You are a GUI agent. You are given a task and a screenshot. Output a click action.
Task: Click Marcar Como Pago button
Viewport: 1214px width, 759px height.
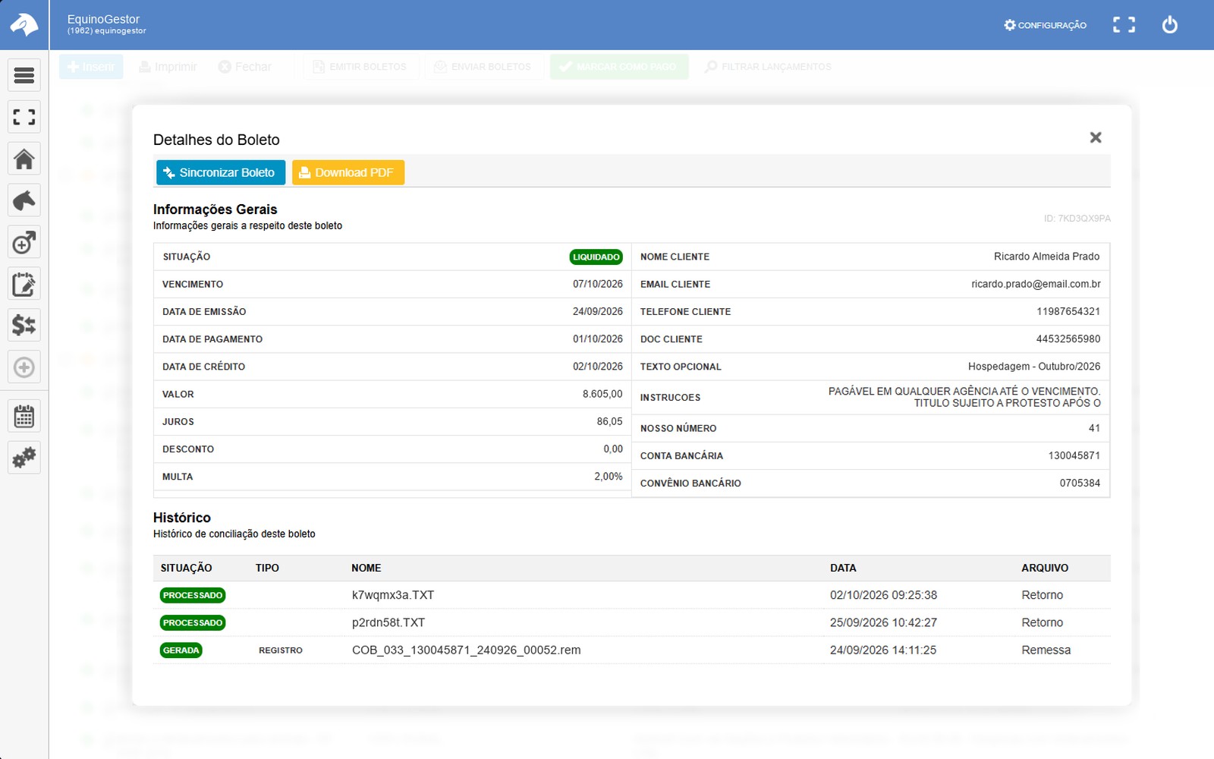click(619, 67)
